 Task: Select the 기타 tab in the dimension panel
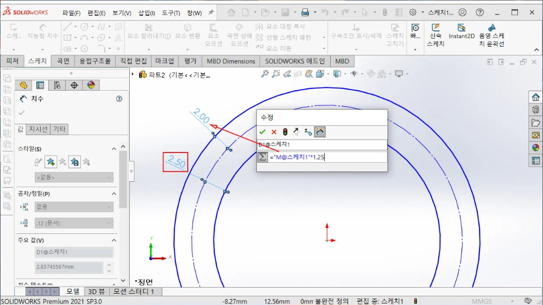(x=59, y=129)
